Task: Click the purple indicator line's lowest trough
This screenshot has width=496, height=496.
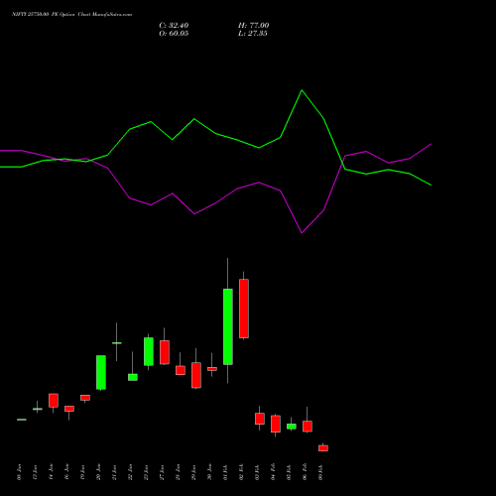Action: tap(302, 232)
